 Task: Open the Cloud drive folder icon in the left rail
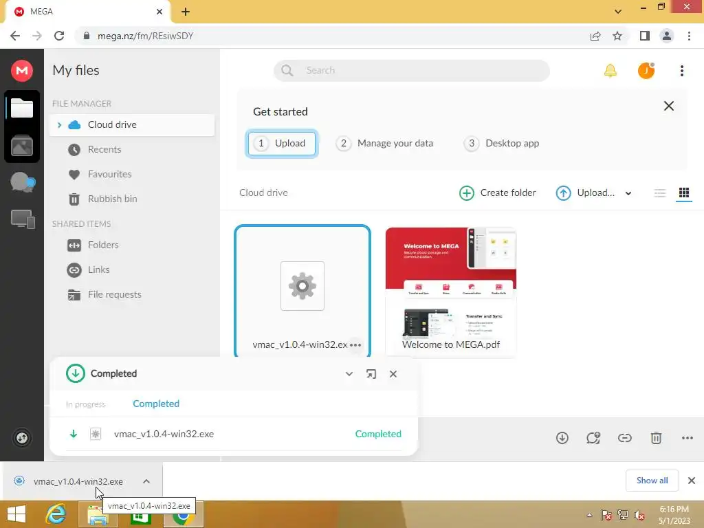(x=22, y=108)
